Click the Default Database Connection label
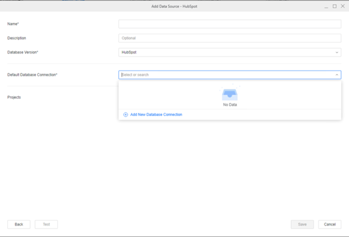This screenshot has height=237, width=349. pyautogui.click(x=32, y=75)
